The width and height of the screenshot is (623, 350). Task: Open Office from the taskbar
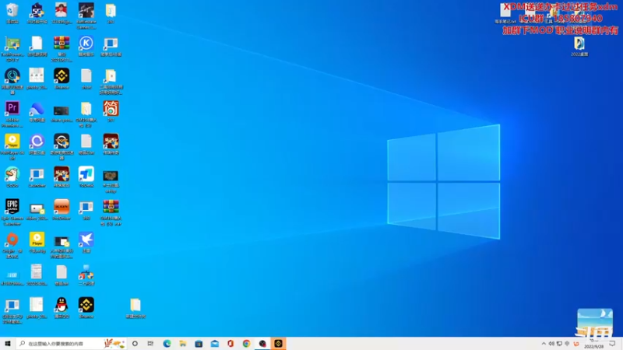coord(231,344)
